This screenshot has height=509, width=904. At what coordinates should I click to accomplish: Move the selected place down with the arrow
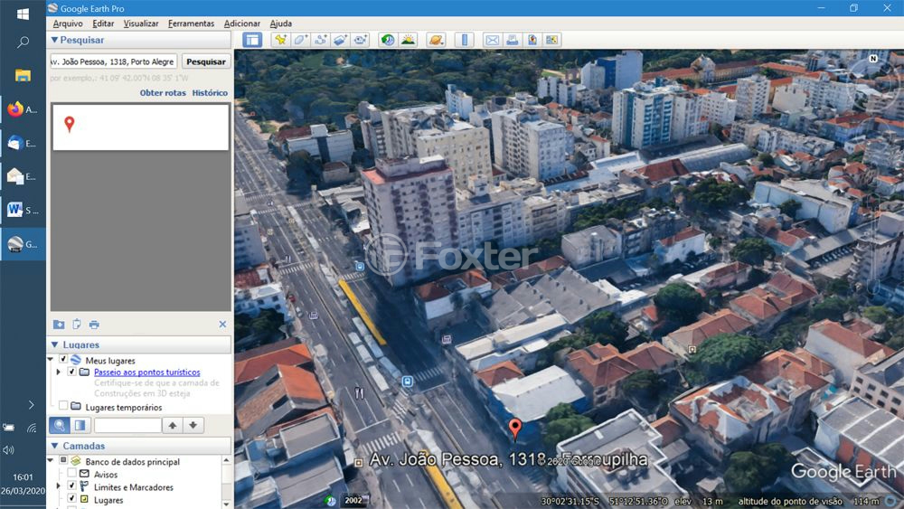click(193, 426)
